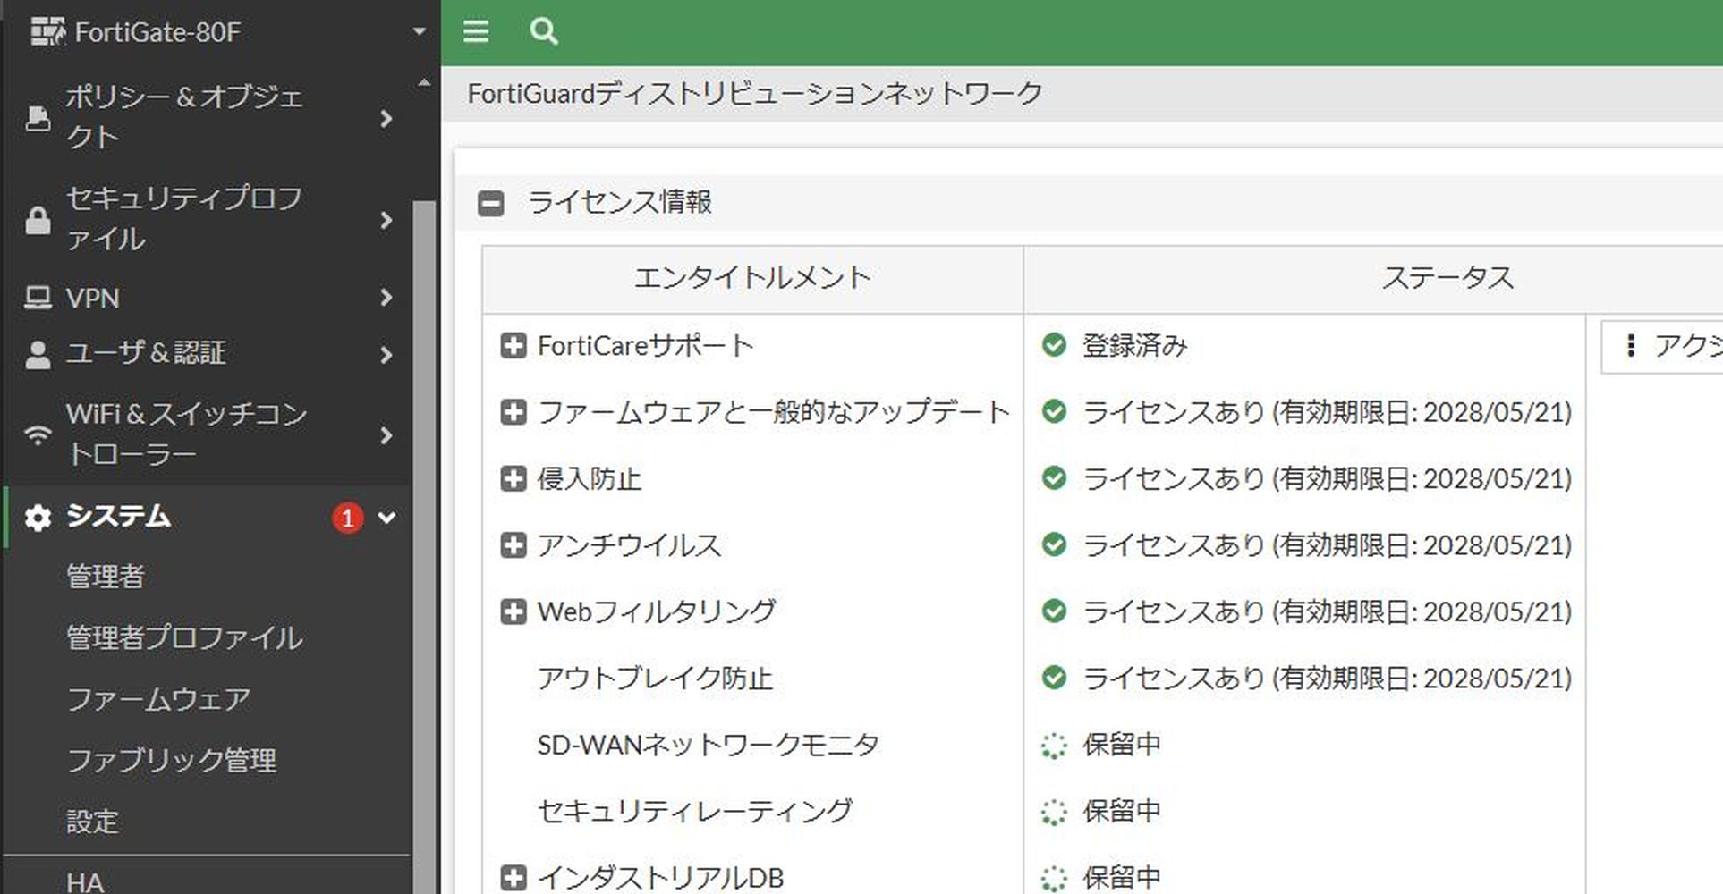Open HA menu item
Screen dimensions: 1723x894
pyautogui.click(x=85, y=881)
